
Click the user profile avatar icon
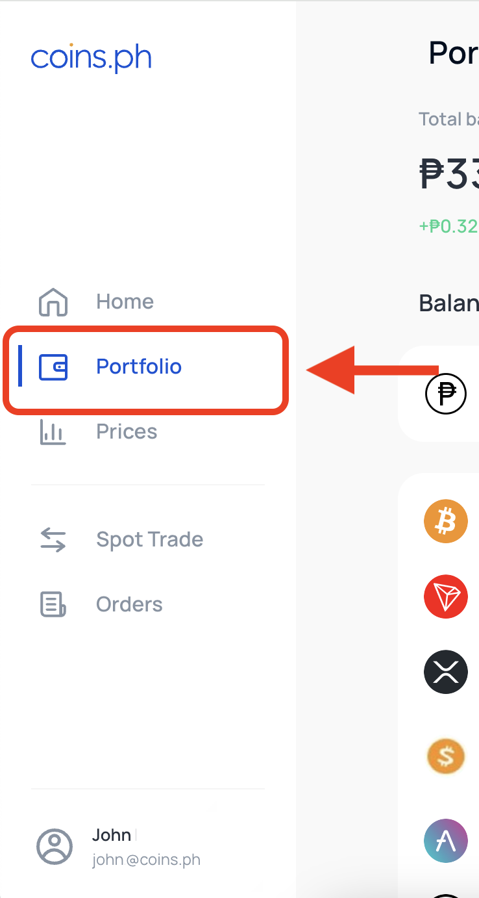[54, 847]
